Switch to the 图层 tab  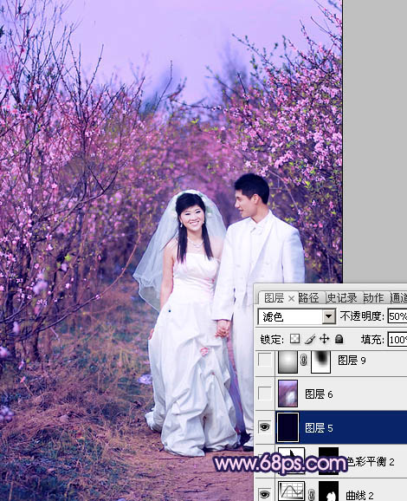[274, 298]
